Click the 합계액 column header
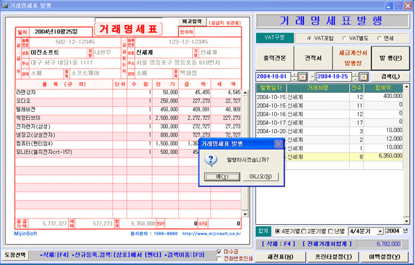This screenshot has width=415, height=265. pyautogui.click(x=383, y=88)
